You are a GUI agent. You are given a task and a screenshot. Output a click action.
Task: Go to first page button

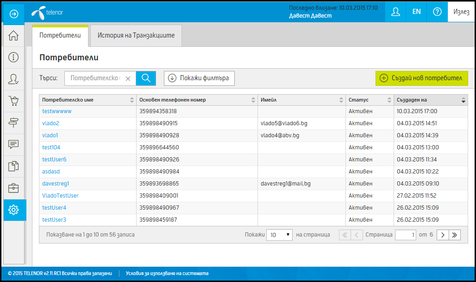345,235
